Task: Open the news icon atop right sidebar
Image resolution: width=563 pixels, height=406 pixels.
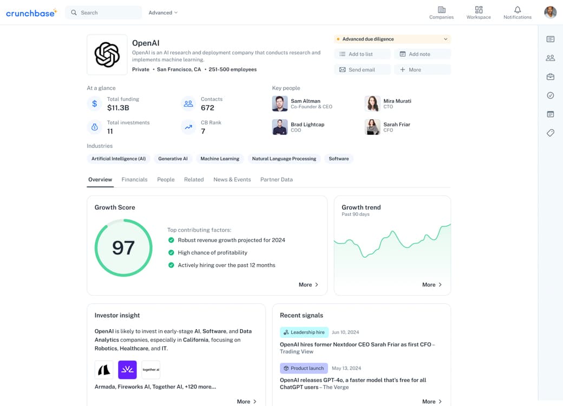Action: 551,39
